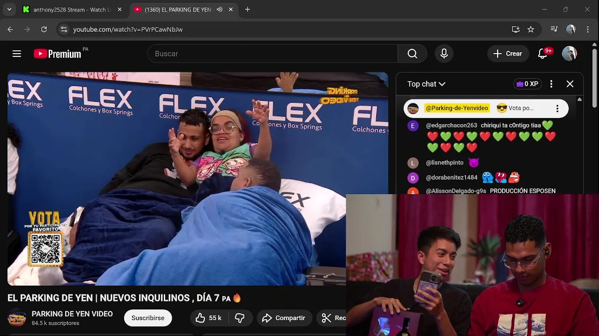
Task: Click the @dorabenitez1484 username in chat
Action: (452, 177)
